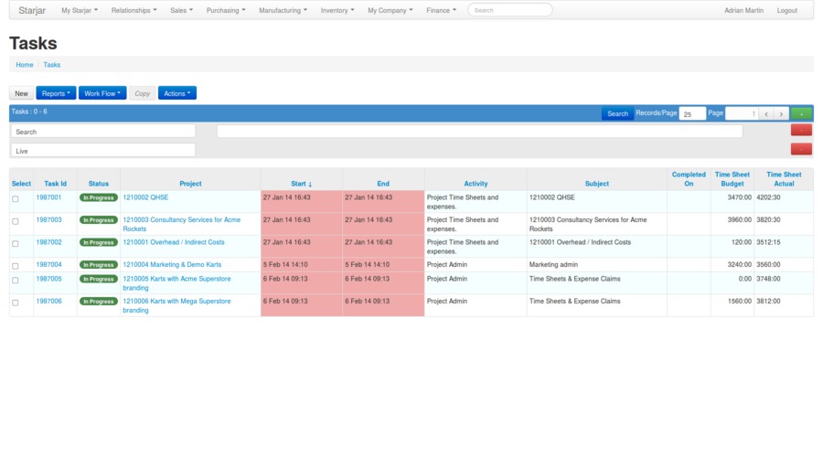Click the Records/Page input field
Screen dimensions: 823x457
pyautogui.click(x=692, y=114)
